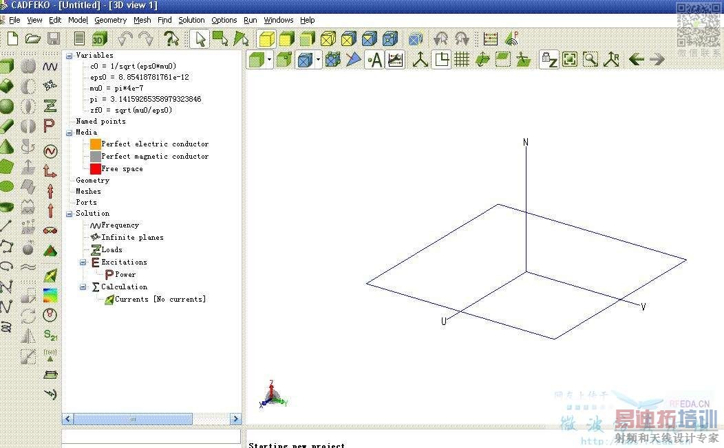Click the red P power icon in sidebar

point(49,125)
